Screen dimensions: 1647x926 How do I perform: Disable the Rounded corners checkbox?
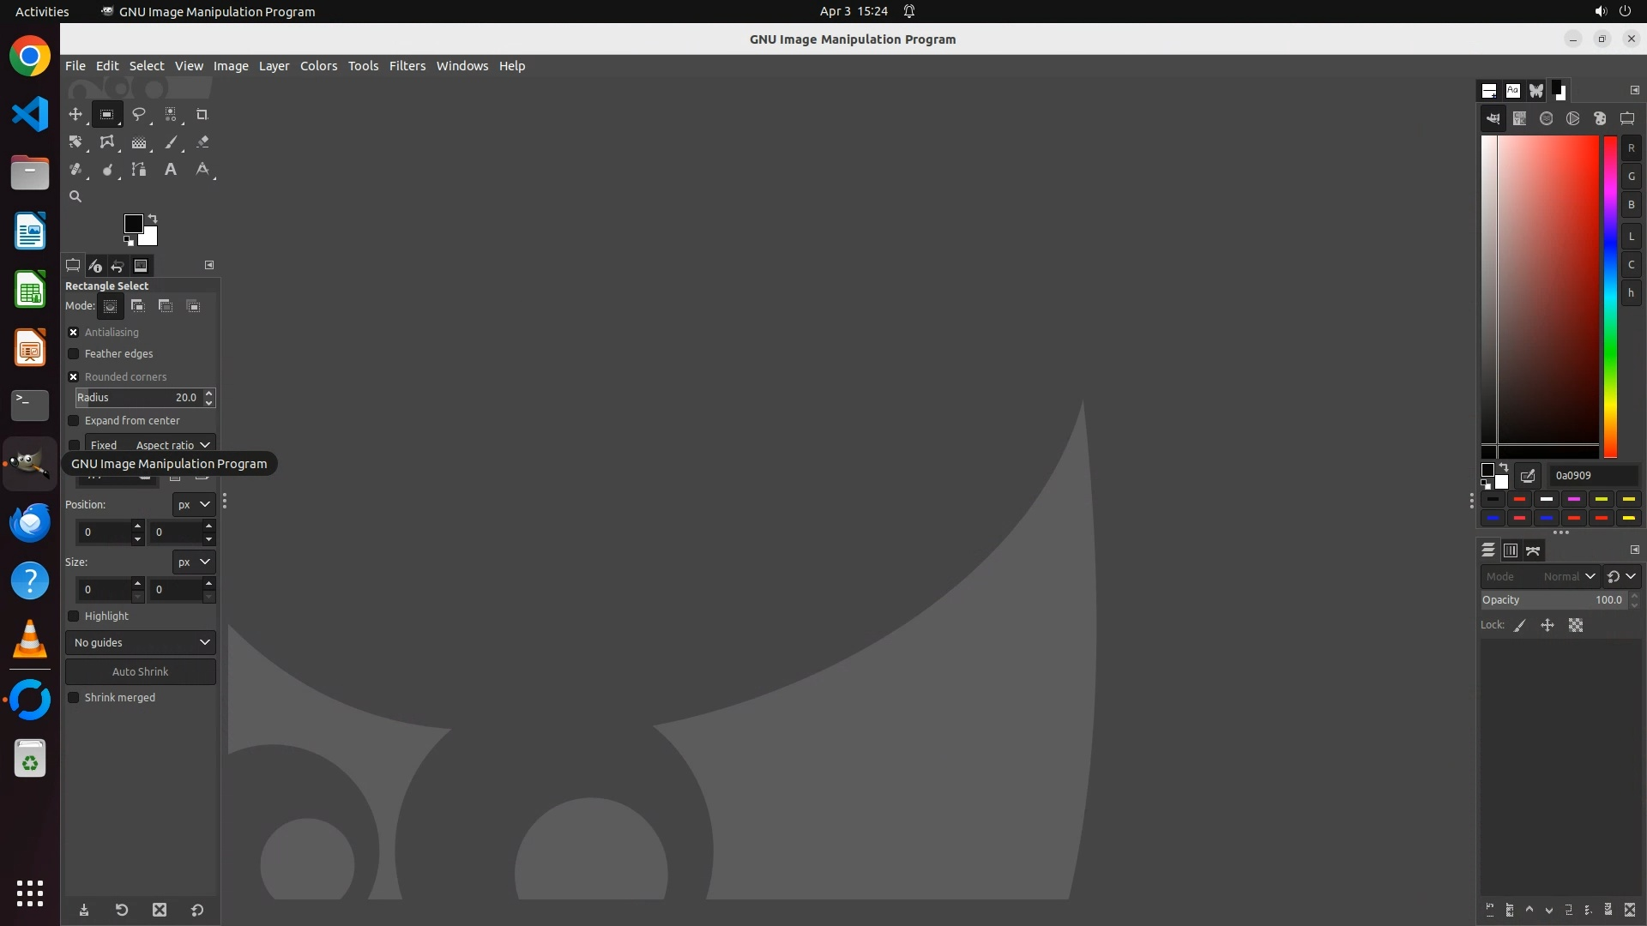(74, 376)
